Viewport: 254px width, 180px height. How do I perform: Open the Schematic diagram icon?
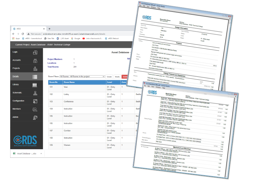(x=35, y=93)
